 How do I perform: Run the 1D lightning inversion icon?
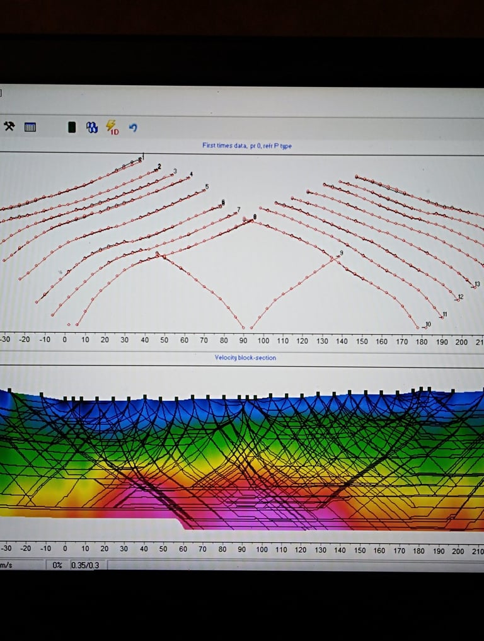[x=112, y=127]
